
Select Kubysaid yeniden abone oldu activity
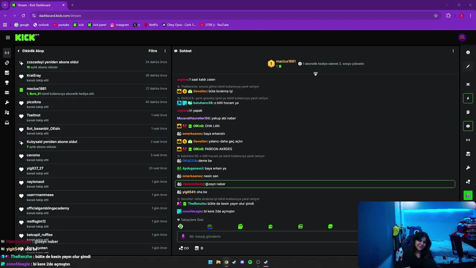coord(93,144)
